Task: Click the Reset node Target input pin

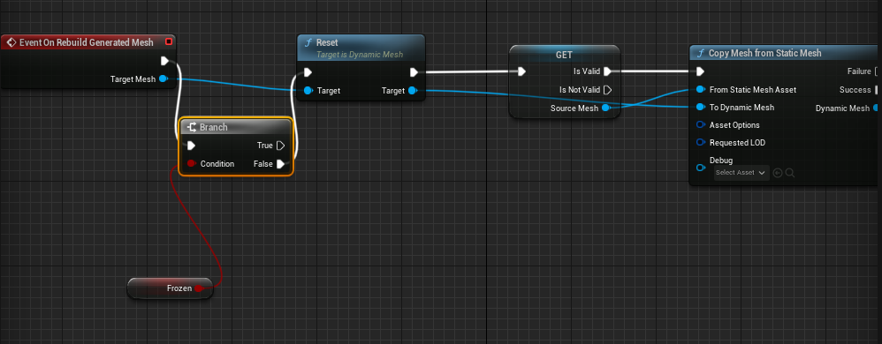Action: 308,90
